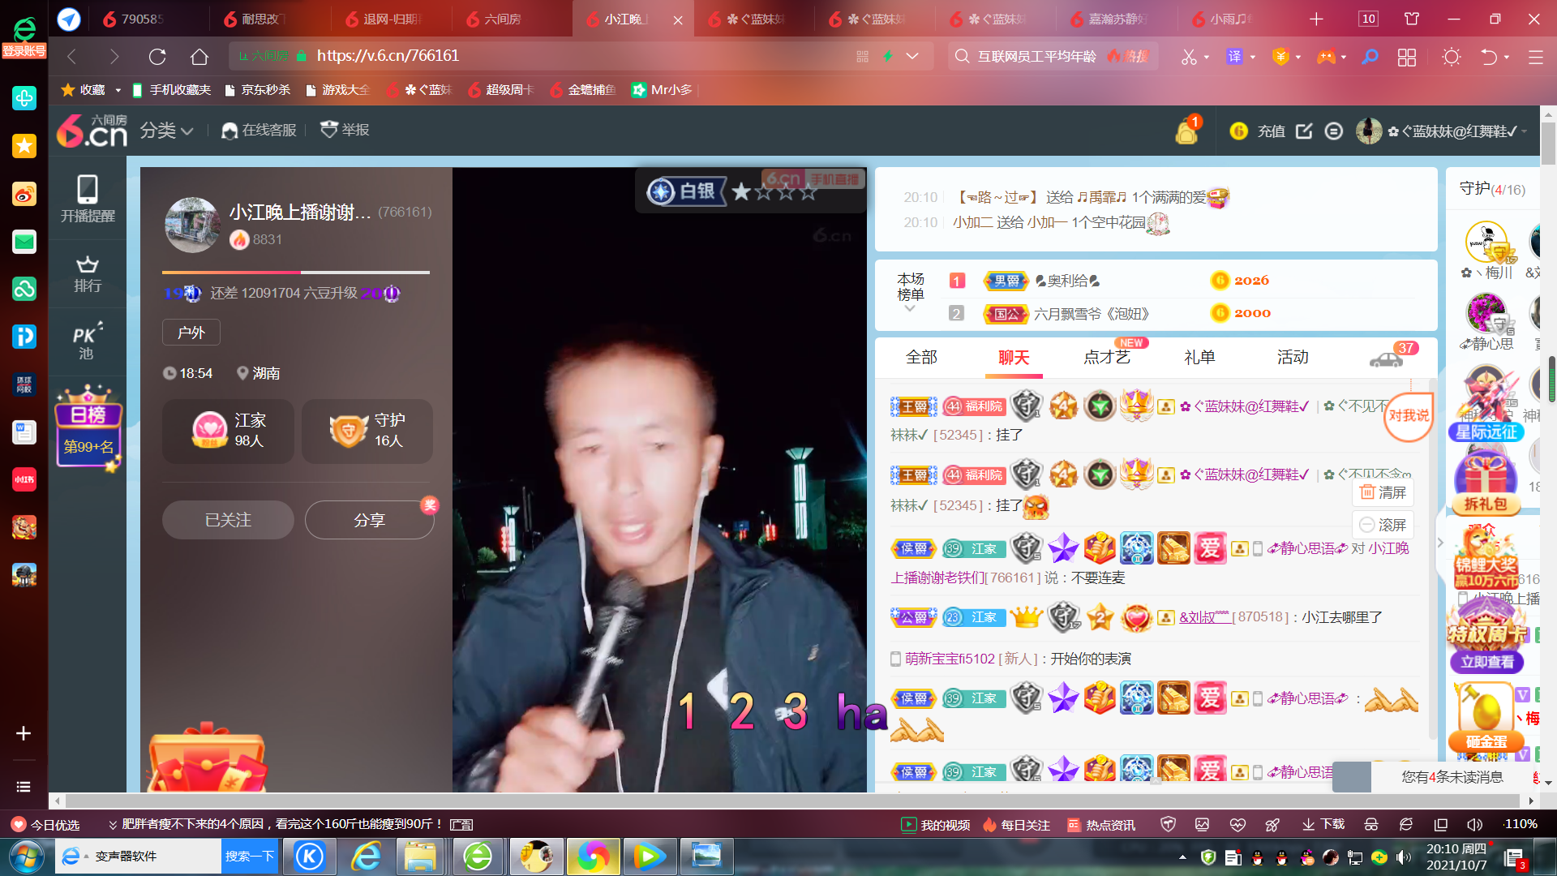The height and width of the screenshot is (876, 1557).
Task: Open the message bubble icon in header
Action: (1334, 131)
